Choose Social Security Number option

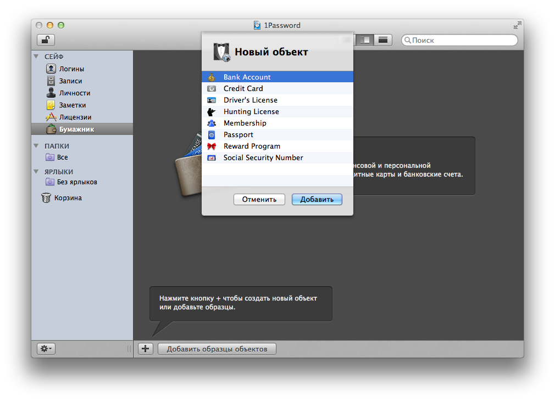pos(263,157)
